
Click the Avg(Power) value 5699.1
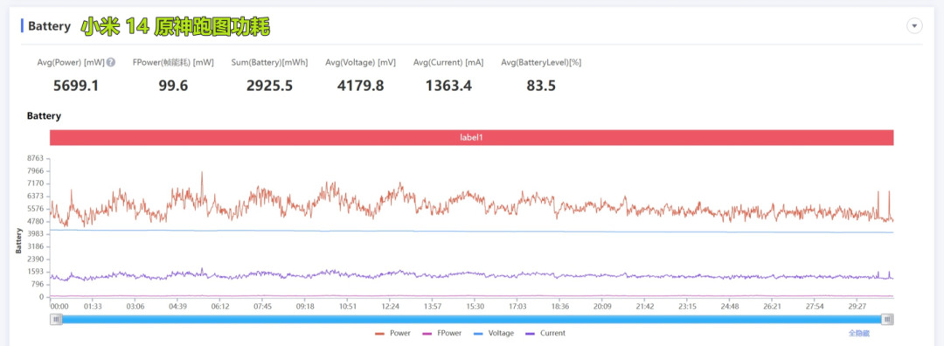[x=76, y=86]
